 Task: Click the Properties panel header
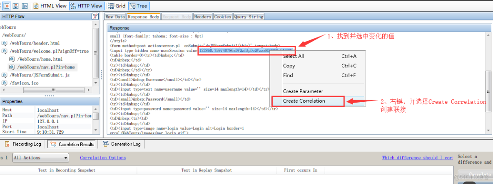[x=50, y=102]
